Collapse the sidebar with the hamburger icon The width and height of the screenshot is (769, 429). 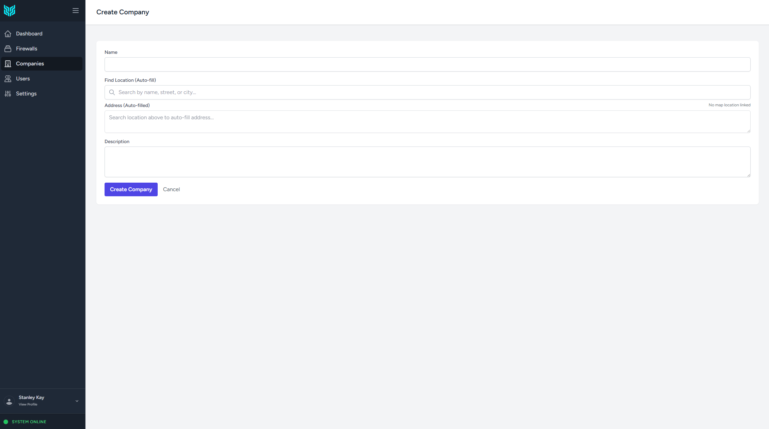tap(76, 11)
